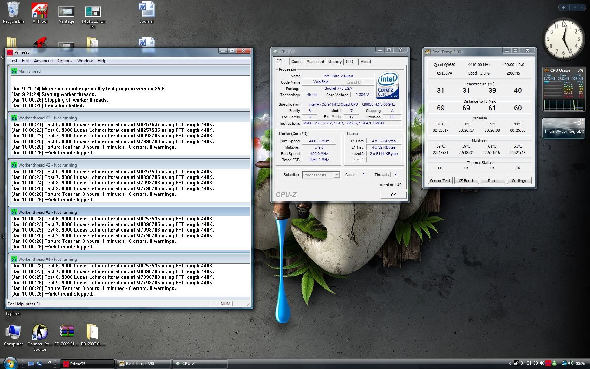590x369 pixels.
Task: Open the ED_2009.01 WinRAR archive icon
Action: pos(67,336)
